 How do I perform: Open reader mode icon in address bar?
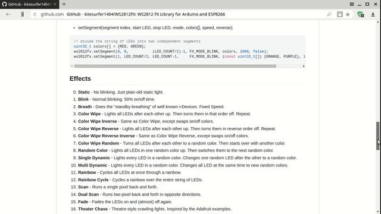(340, 14)
